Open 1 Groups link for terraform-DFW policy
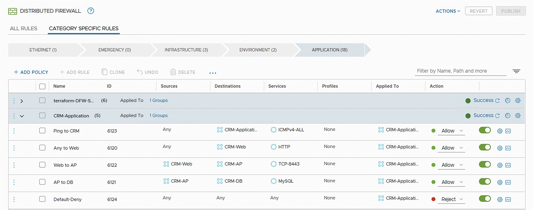 click(158, 100)
